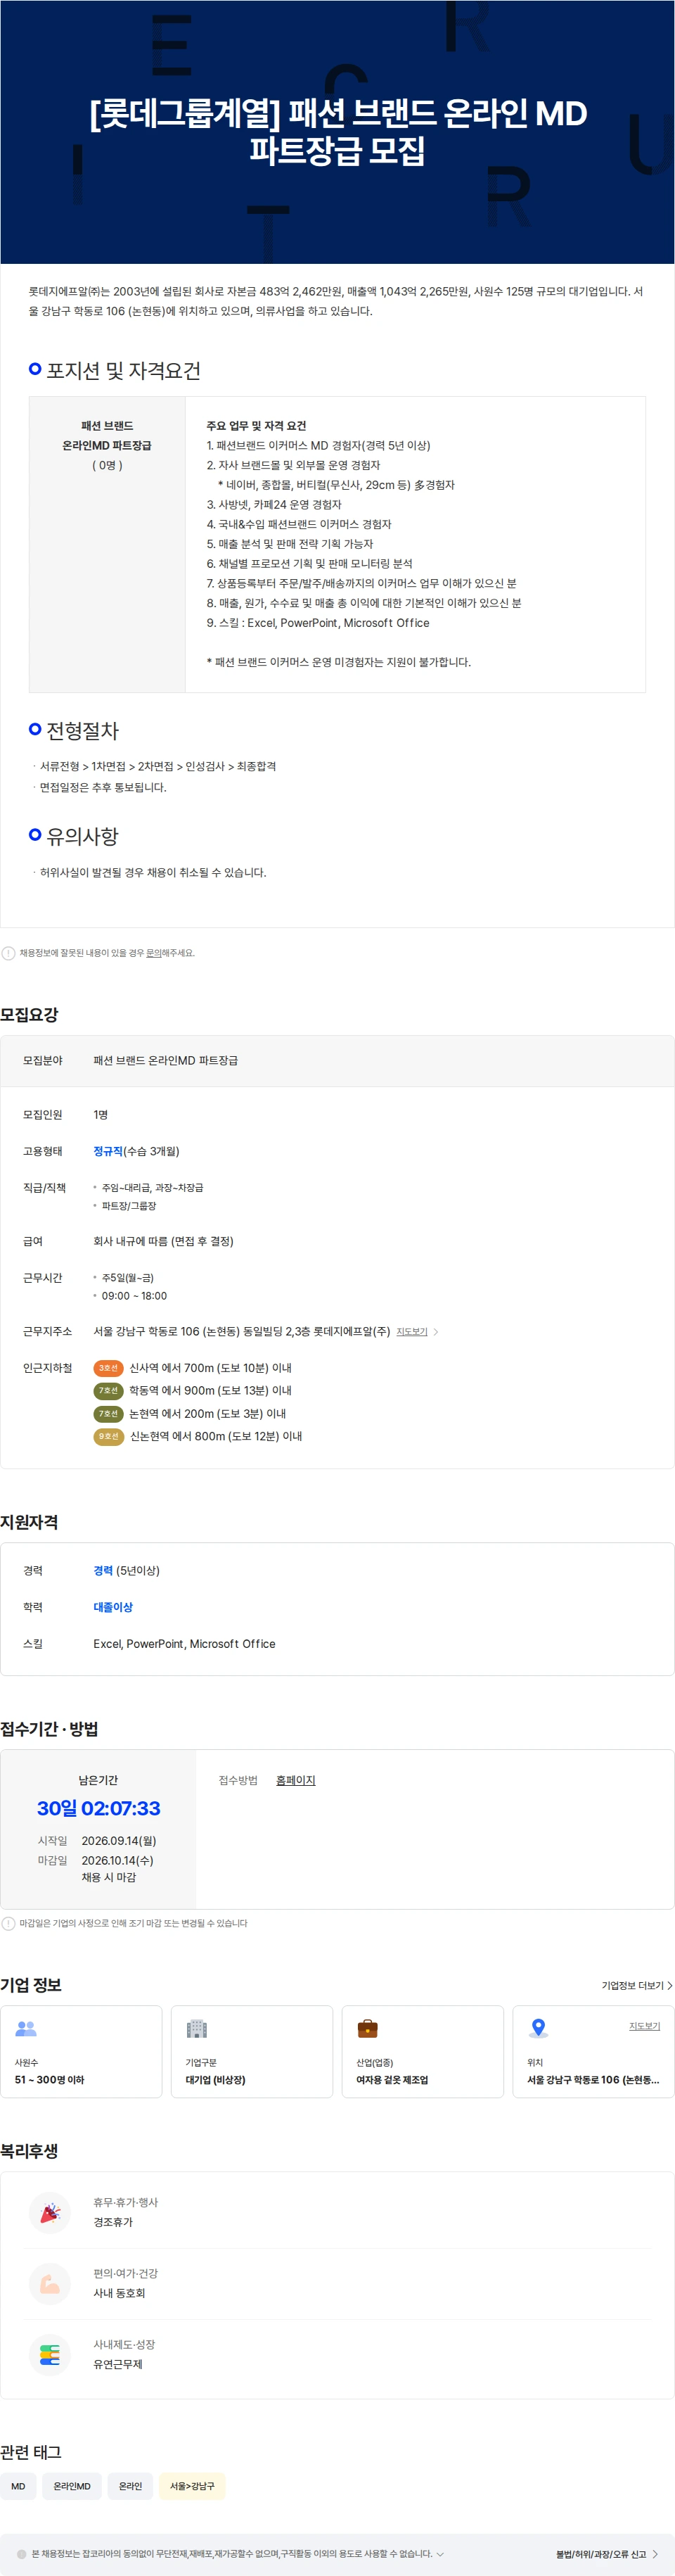The width and height of the screenshot is (675, 2576).
Task: Click the 7호선 badge next to 논현역
Action: 108,1414
